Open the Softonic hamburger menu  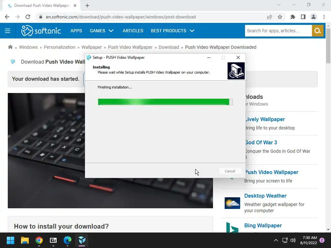(8, 31)
